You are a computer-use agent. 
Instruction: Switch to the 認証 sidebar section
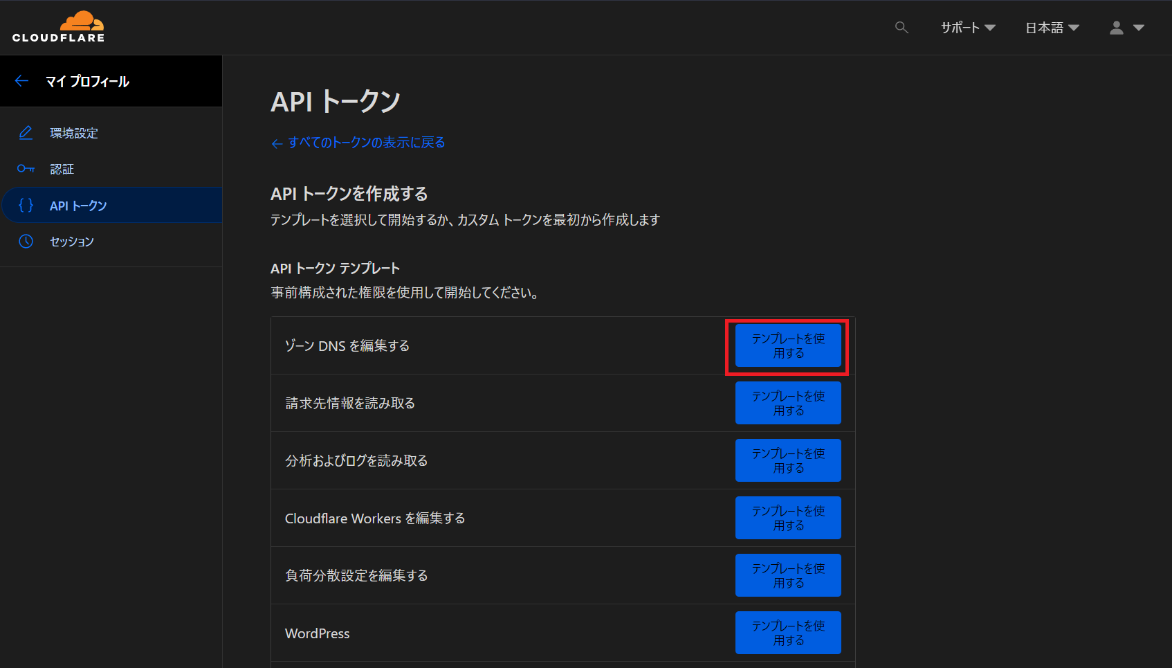pos(62,168)
